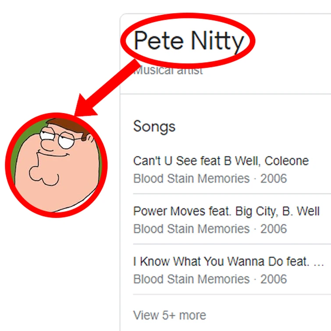Image resolution: width=331 pixels, height=331 pixels.
Task: Open album link under I Know What You Wanna Do
Action: point(191,279)
